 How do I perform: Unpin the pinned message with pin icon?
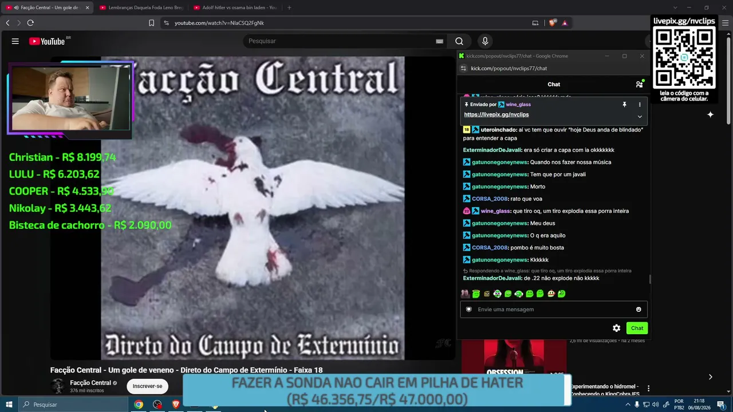point(624,105)
